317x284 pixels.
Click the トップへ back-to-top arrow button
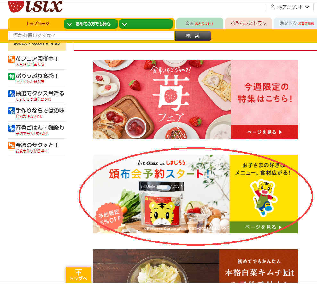click(79, 275)
